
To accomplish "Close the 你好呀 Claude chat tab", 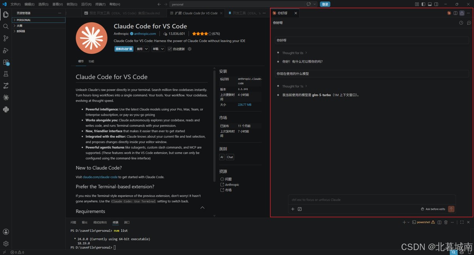I will pos(295,13).
